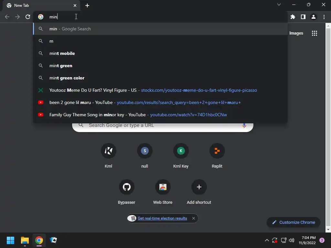The width and height of the screenshot is (331, 248).
Task: Toggle the side panel icon
Action: coord(303,17)
